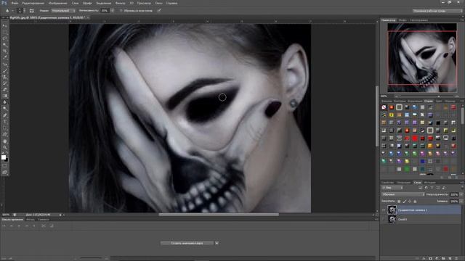Viewport: 465px width, 261px height.
Task: Click the foreground color swatch
Action: [4, 157]
